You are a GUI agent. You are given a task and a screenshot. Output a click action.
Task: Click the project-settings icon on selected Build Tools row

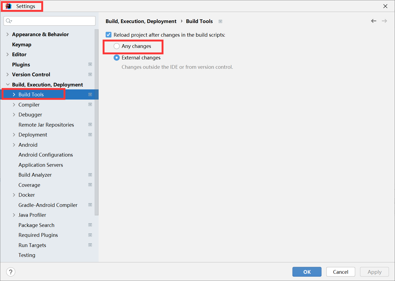[90, 94]
